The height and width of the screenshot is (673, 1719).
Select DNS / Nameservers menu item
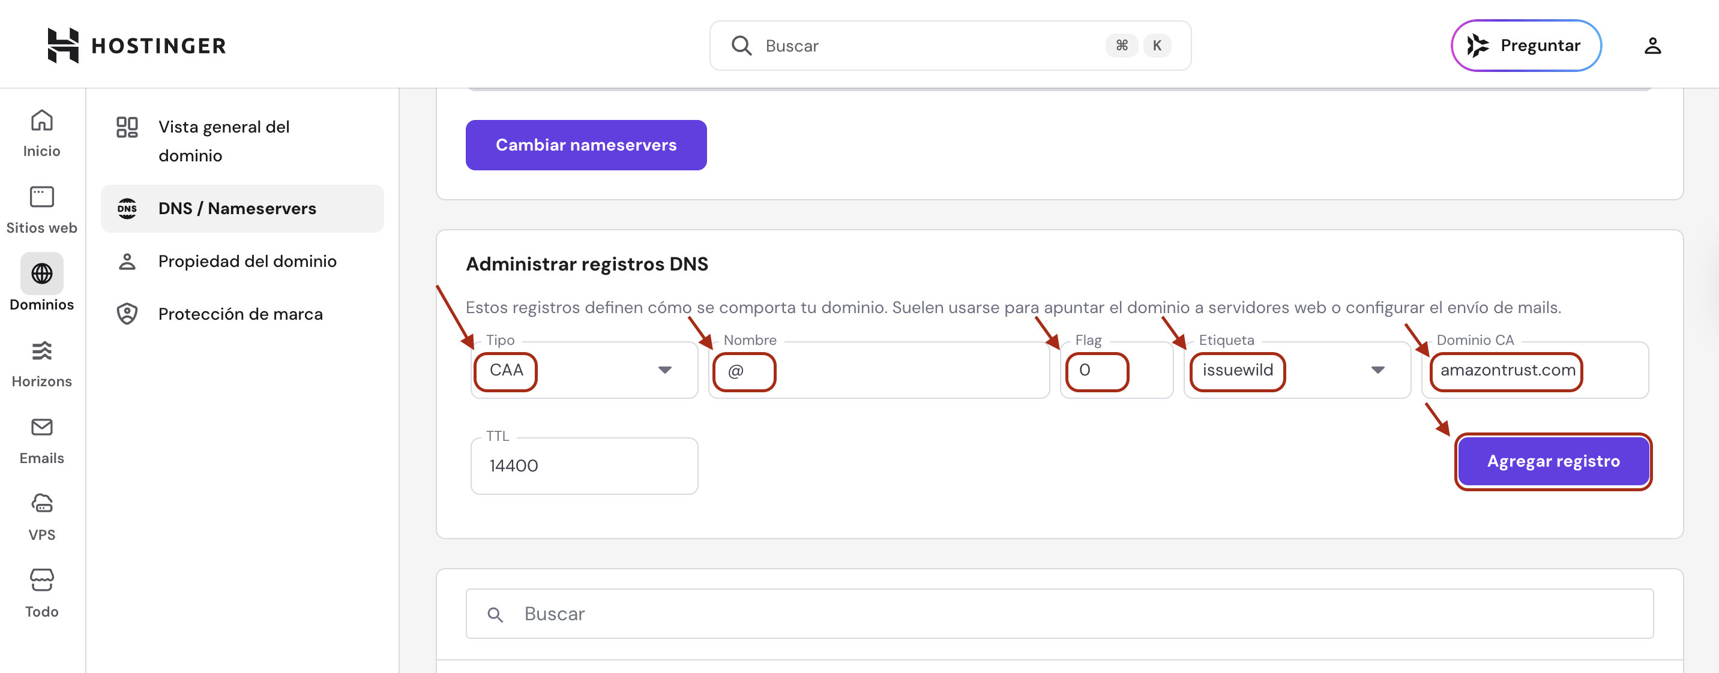(x=237, y=208)
